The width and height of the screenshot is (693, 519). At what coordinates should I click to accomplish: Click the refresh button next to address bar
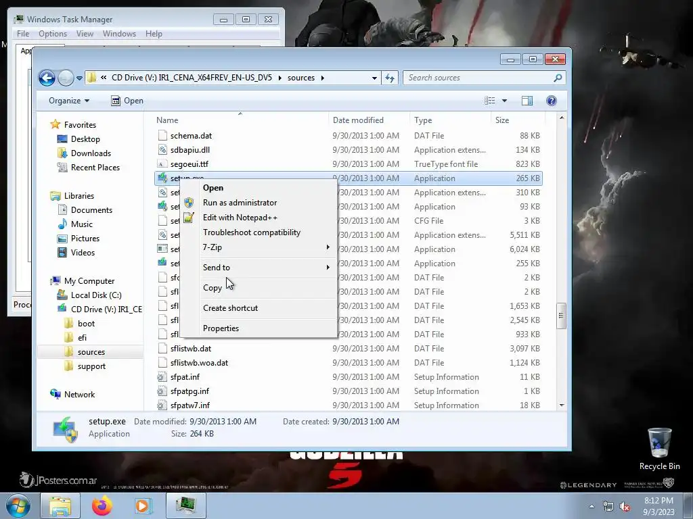tap(389, 78)
